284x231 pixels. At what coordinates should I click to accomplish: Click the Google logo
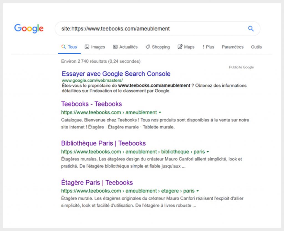(x=29, y=29)
